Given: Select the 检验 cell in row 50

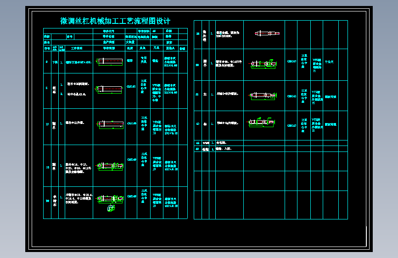Looking at the screenshot, I should point(205,149).
